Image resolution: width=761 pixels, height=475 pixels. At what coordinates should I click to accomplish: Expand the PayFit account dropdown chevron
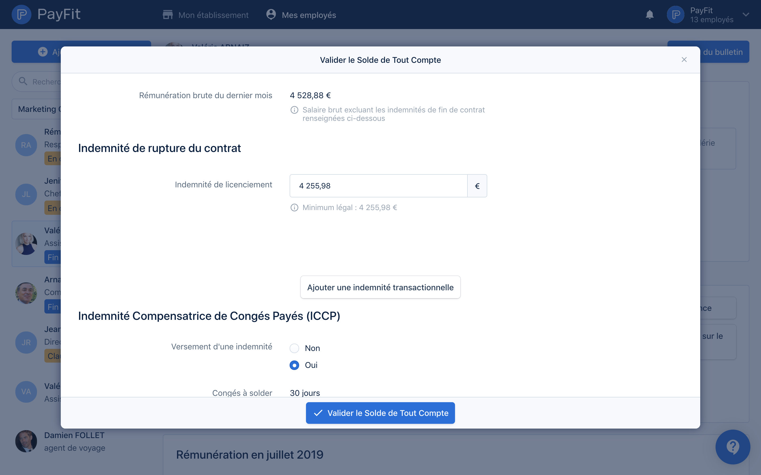coord(746,15)
